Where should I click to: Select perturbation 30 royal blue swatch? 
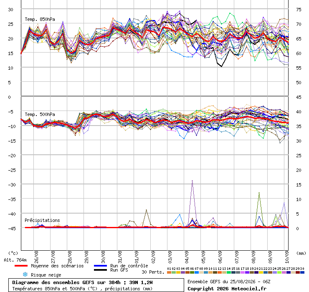[302, 272]
